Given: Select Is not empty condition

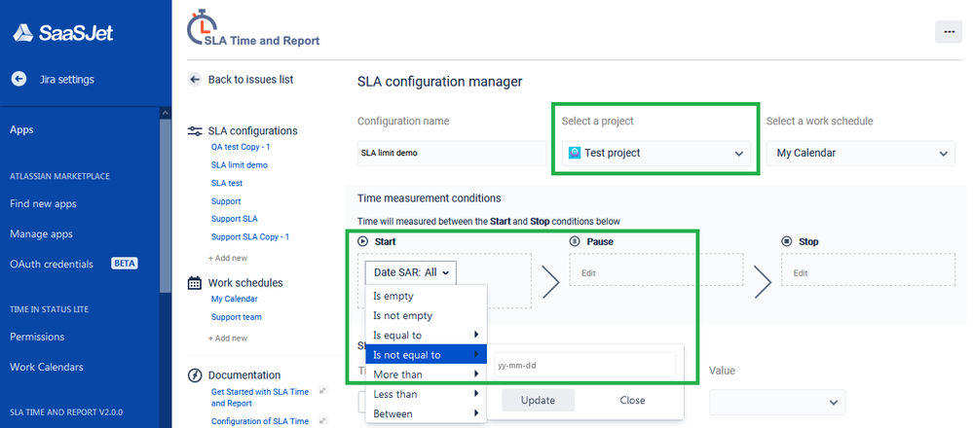Looking at the screenshot, I should 427,316.
